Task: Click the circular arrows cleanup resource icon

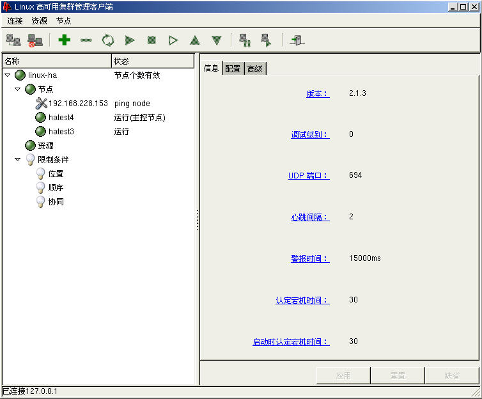Action: coord(107,40)
